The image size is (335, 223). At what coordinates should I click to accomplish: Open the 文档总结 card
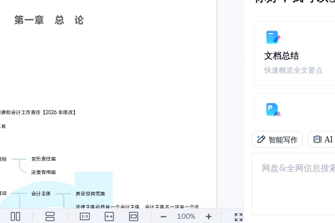(294, 53)
